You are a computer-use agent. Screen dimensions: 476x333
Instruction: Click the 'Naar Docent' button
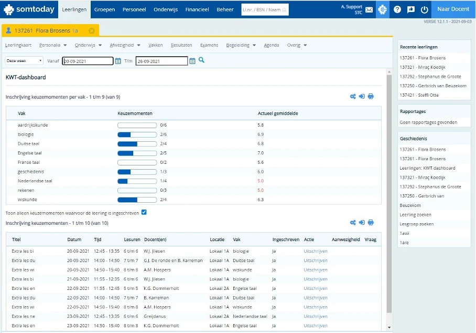click(x=453, y=9)
